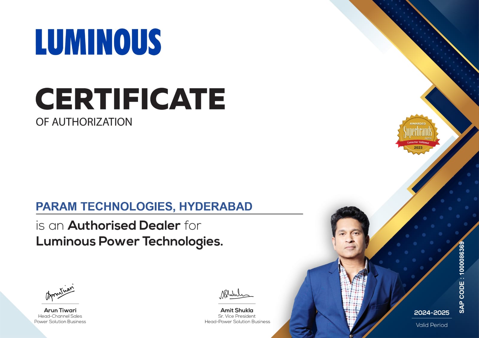Viewport: 479px width, 338px height.
Task: Click the blue LUMINOUS logo
Action: 98,42
